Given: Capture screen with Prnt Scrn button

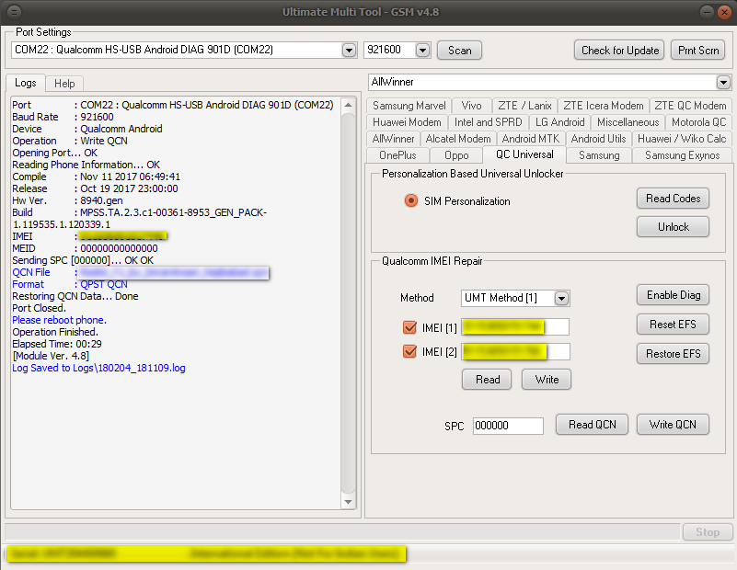Looking at the screenshot, I should 697,51.
